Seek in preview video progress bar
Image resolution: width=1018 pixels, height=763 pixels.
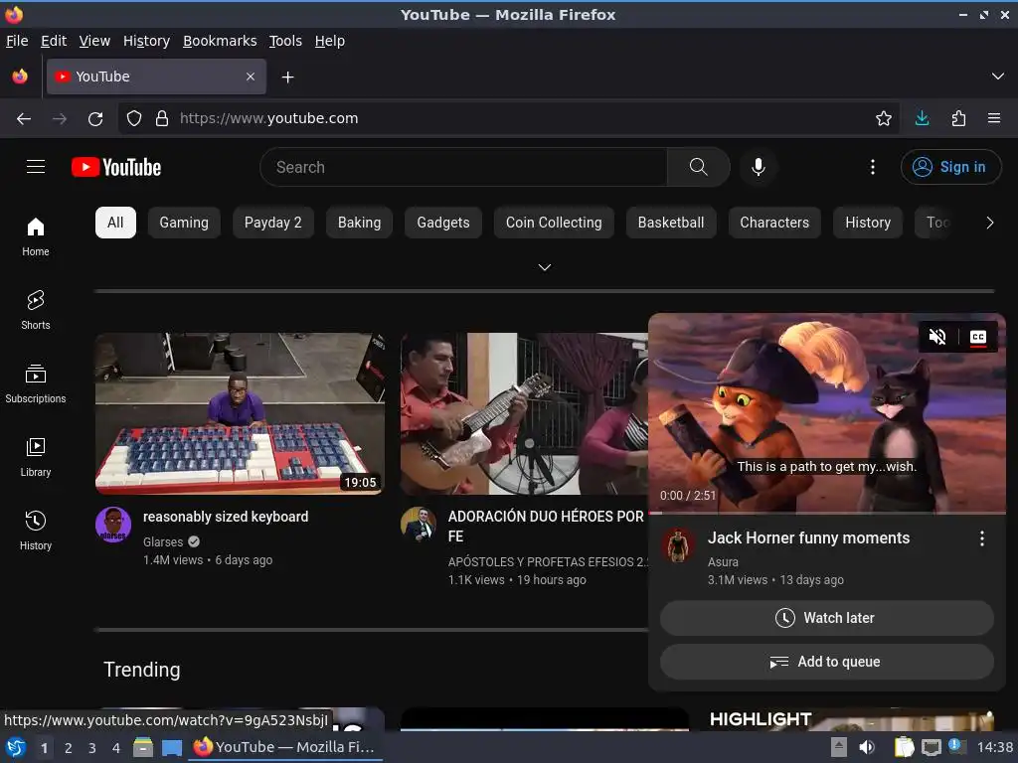(x=826, y=513)
